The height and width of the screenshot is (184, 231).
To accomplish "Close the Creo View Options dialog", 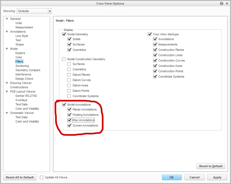I will tap(227, 3).
